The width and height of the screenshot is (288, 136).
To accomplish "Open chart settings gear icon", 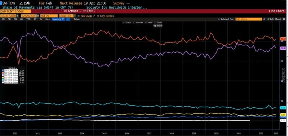I will pos(284,19).
